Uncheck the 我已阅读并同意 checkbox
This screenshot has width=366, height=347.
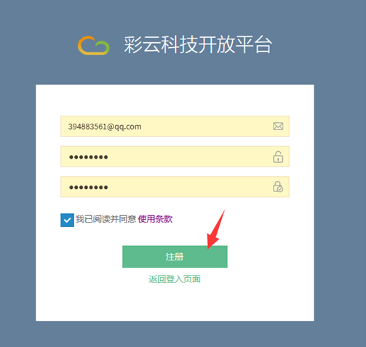coord(67,220)
